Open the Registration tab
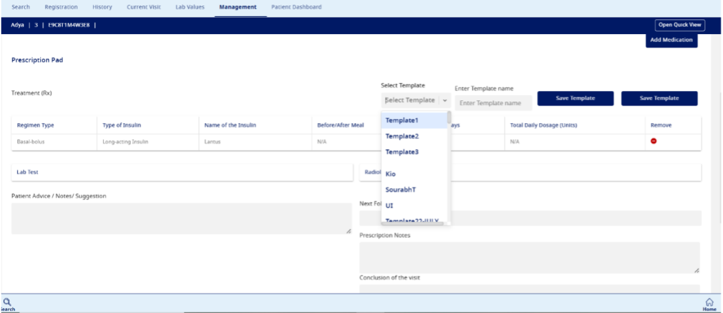 coord(61,7)
